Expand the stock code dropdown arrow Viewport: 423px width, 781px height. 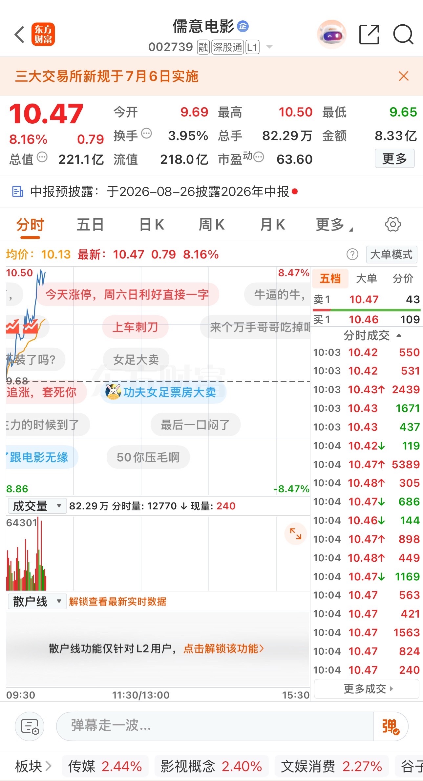[269, 47]
